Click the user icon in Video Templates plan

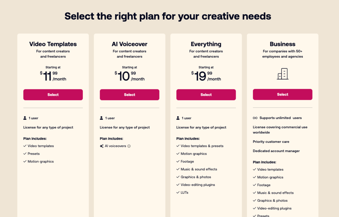[x=25, y=118]
